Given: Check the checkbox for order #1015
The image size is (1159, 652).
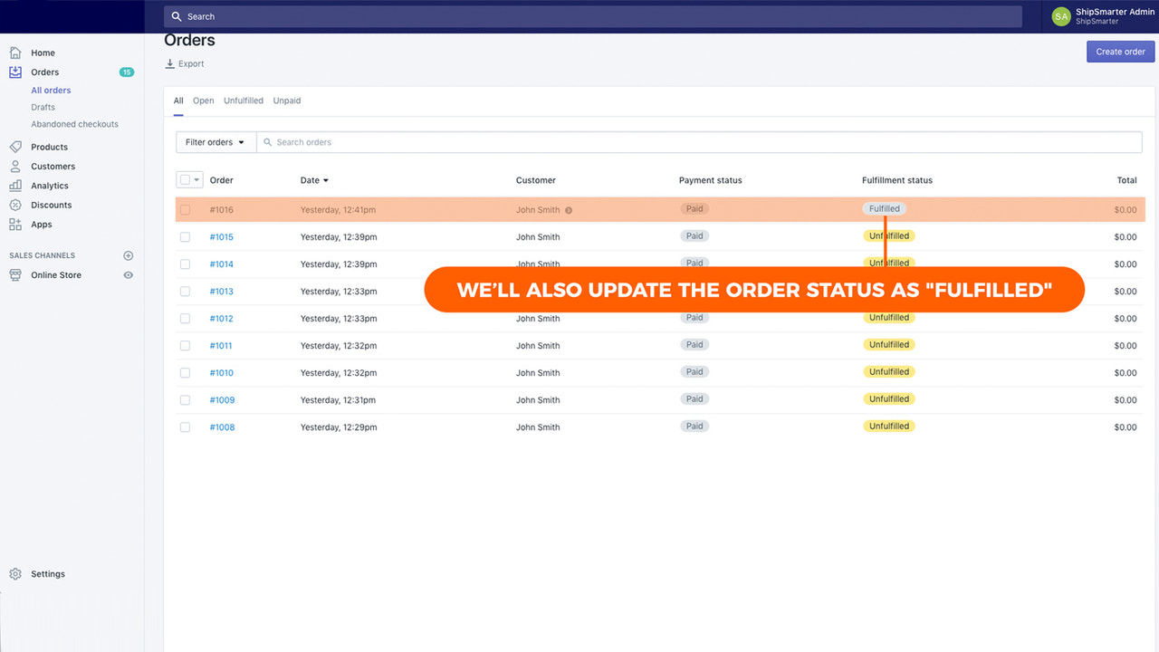Looking at the screenshot, I should (185, 236).
